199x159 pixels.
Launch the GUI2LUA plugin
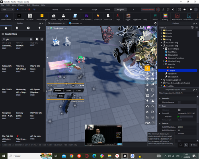pyautogui.click(x=30, y=17)
